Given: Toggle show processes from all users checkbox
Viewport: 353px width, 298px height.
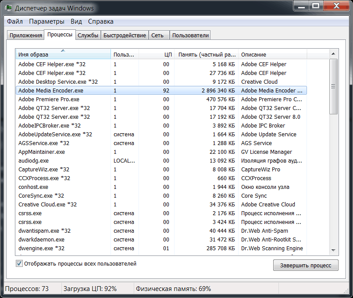Looking at the screenshot, I should click(19, 263).
